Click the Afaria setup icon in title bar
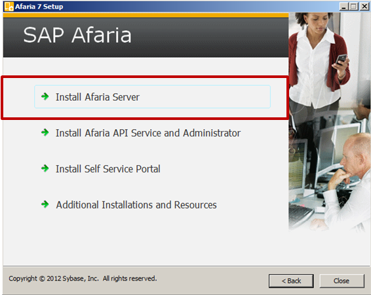Image resolution: width=371 pixels, height=295 pixels. 9,7
